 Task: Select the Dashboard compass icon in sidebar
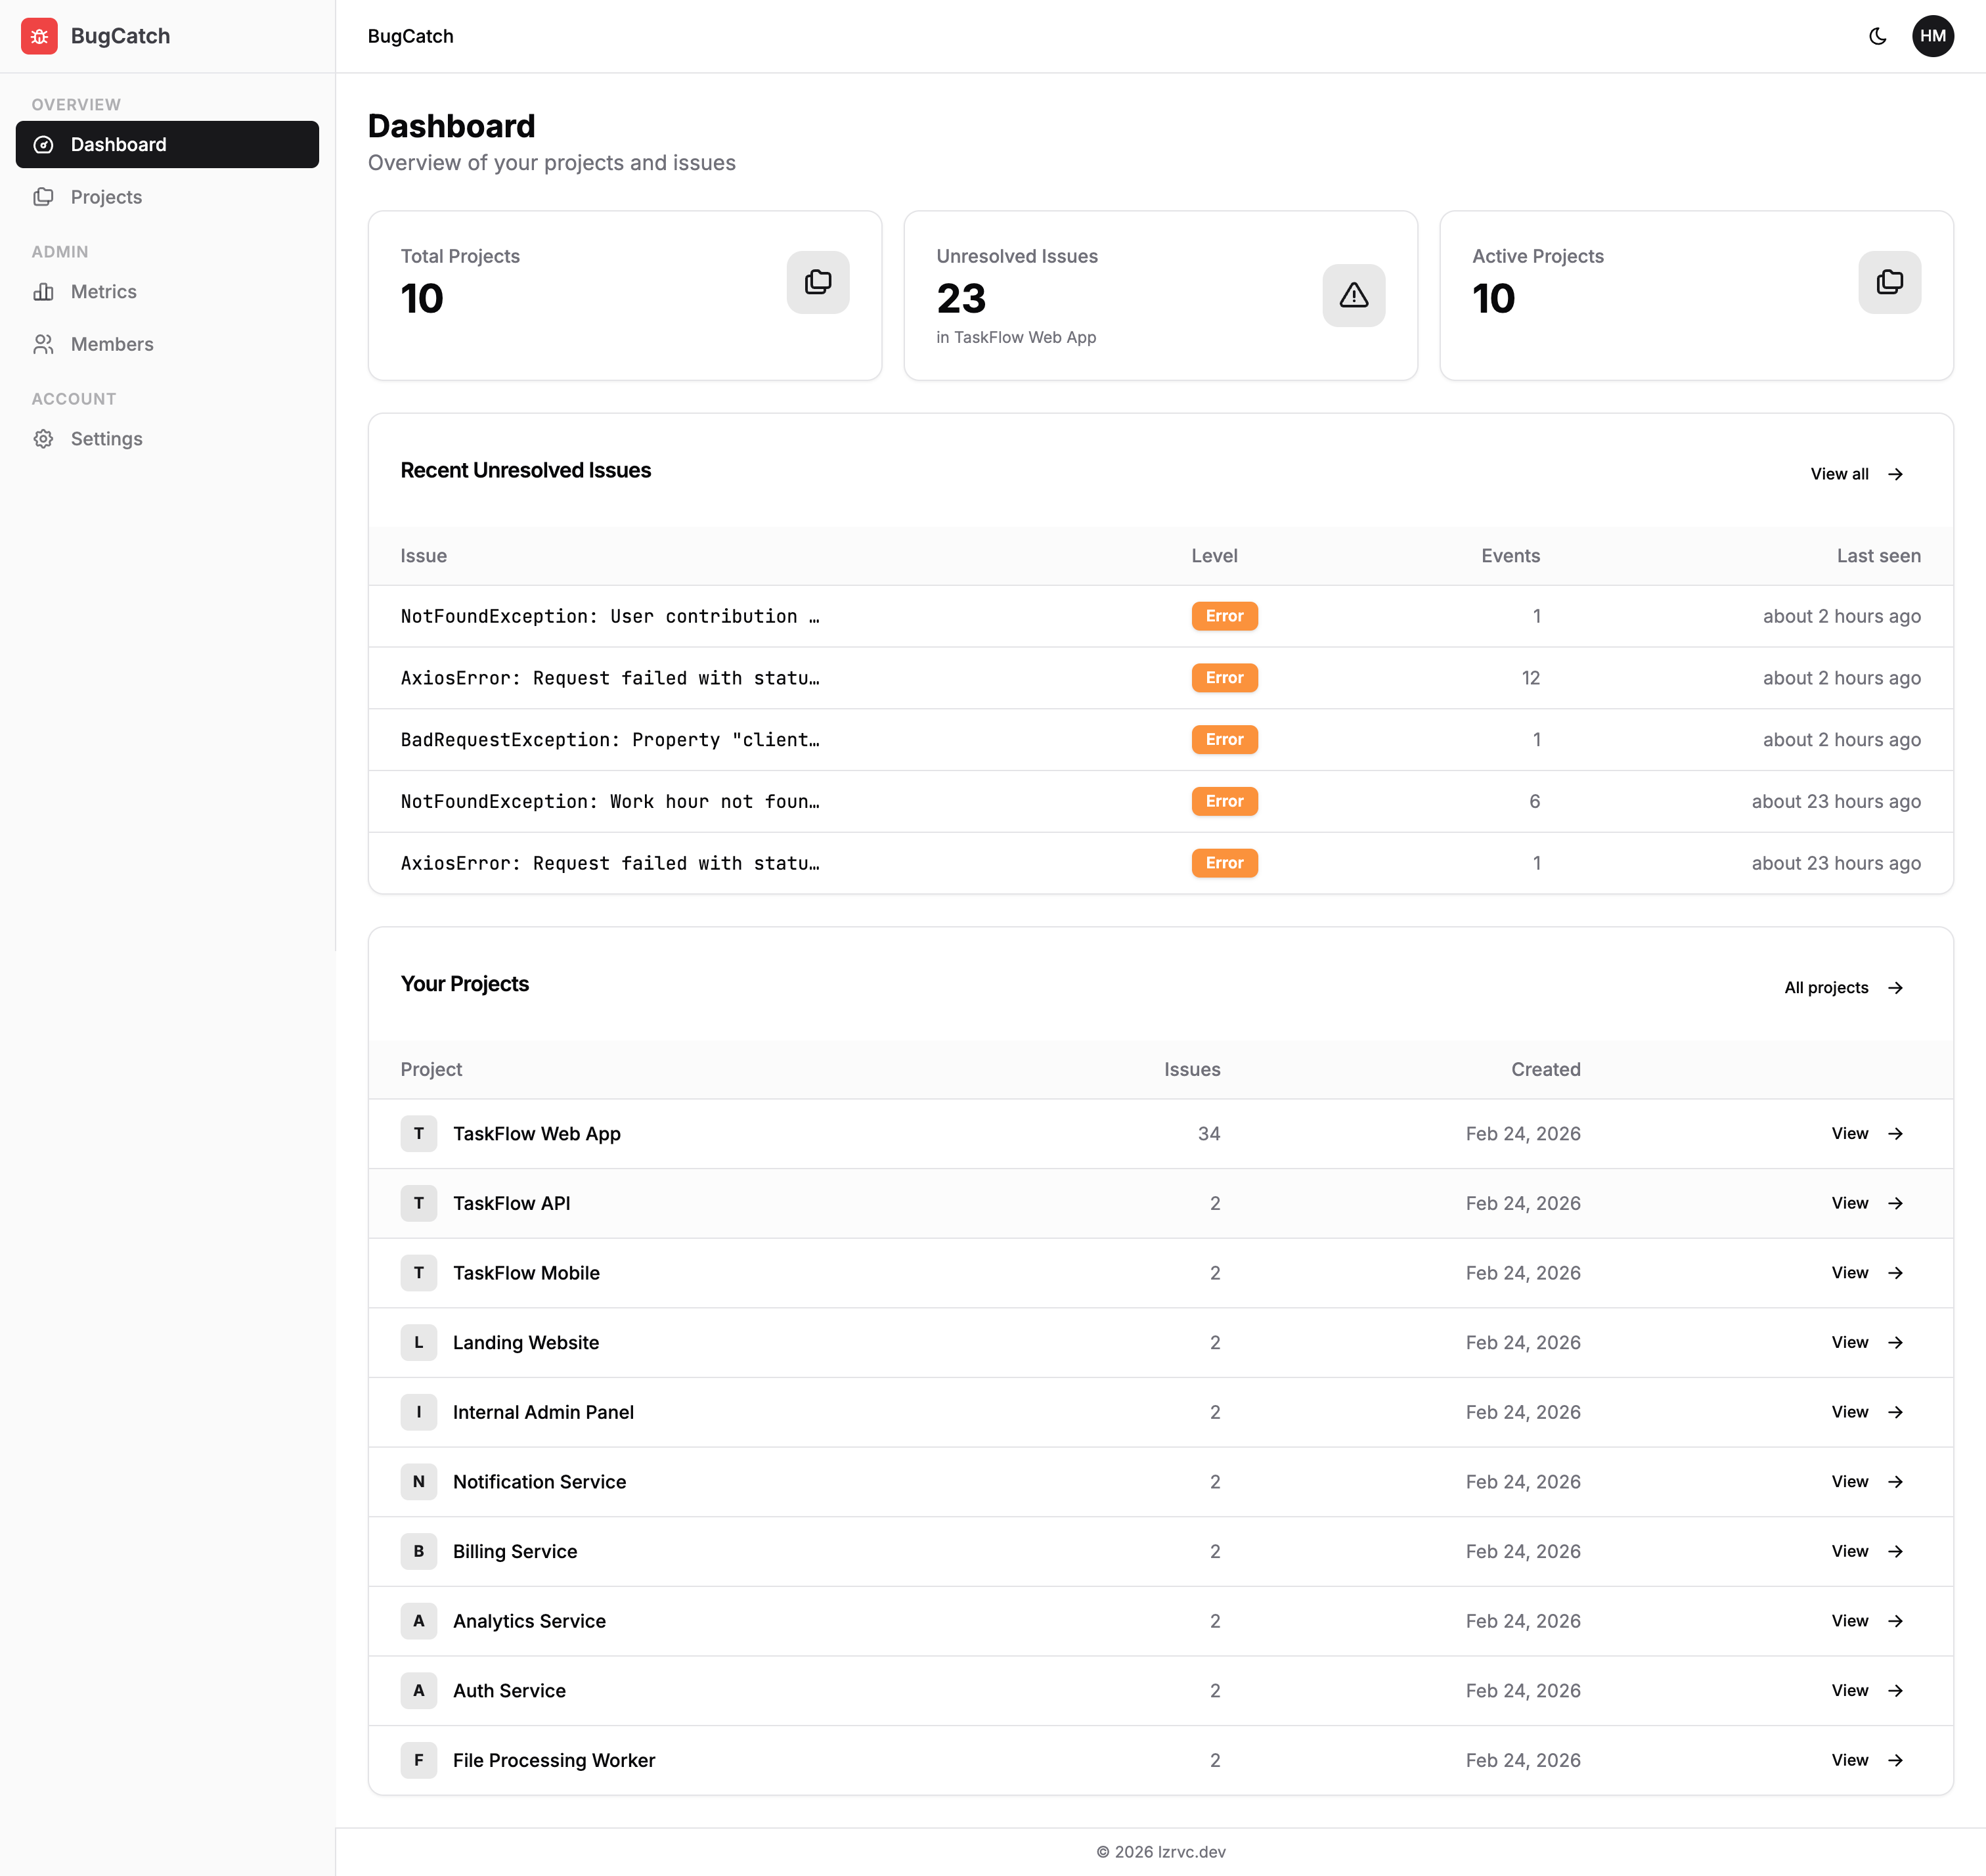[x=44, y=144]
